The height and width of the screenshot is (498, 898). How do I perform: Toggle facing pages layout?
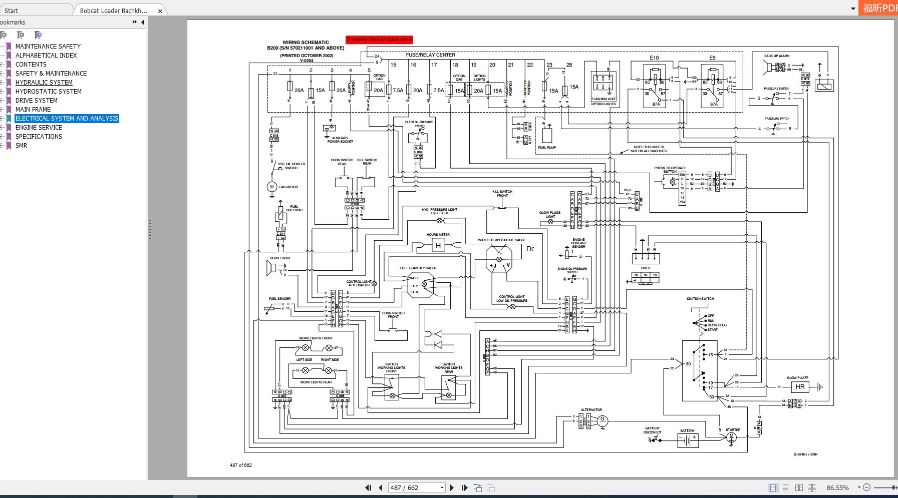799,487
